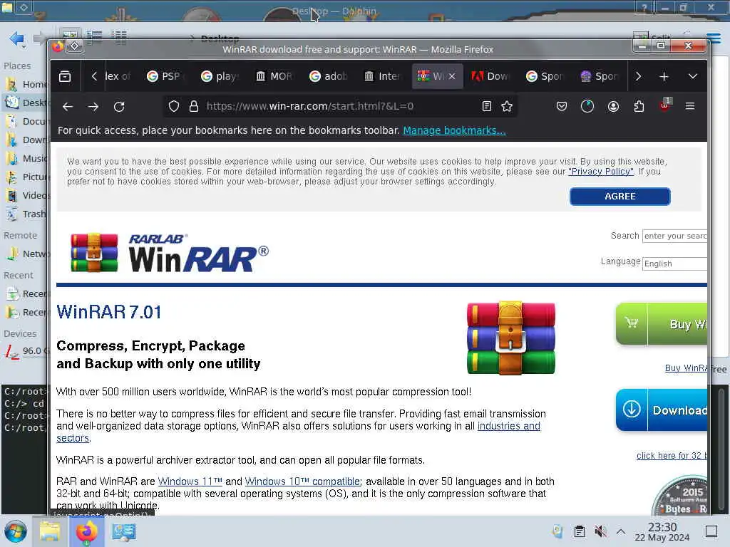The width and height of the screenshot is (730, 547).
Task: Switch to the Adobe Dow tab
Action: pyautogui.click(x=492, y=76)
